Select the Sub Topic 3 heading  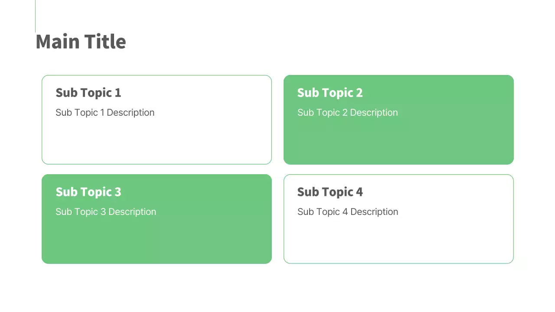[88, 192]
